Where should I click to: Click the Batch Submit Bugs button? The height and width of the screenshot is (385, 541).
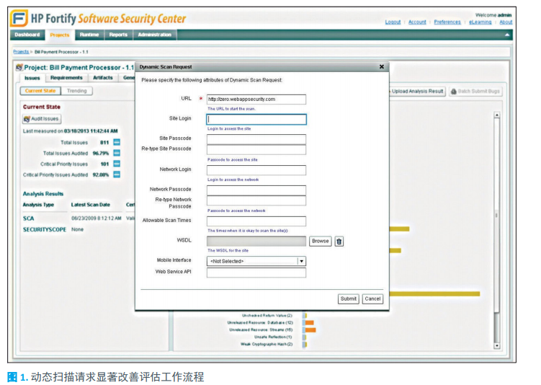(x=475, y=91)
